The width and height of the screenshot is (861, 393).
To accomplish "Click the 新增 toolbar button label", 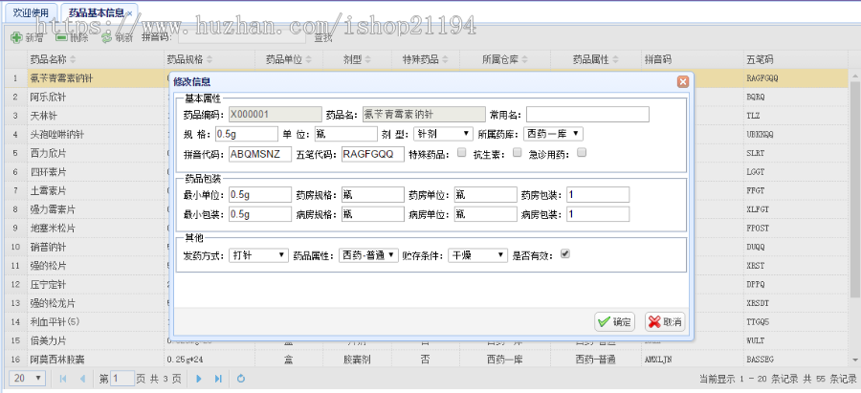I will (x=34, y=38).
